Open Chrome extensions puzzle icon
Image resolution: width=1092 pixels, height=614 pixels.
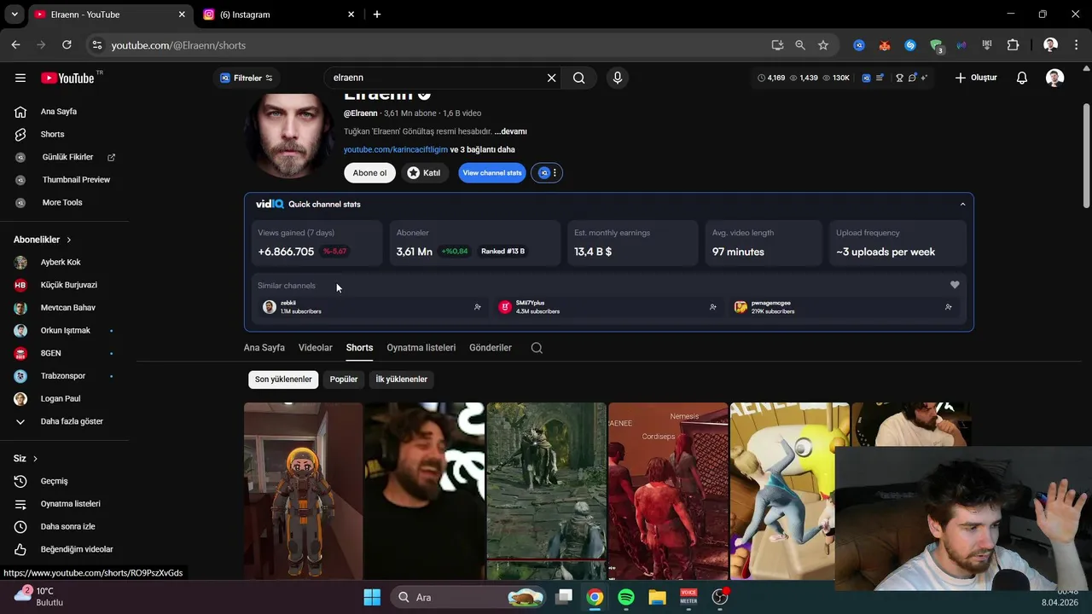point(1014,45)
